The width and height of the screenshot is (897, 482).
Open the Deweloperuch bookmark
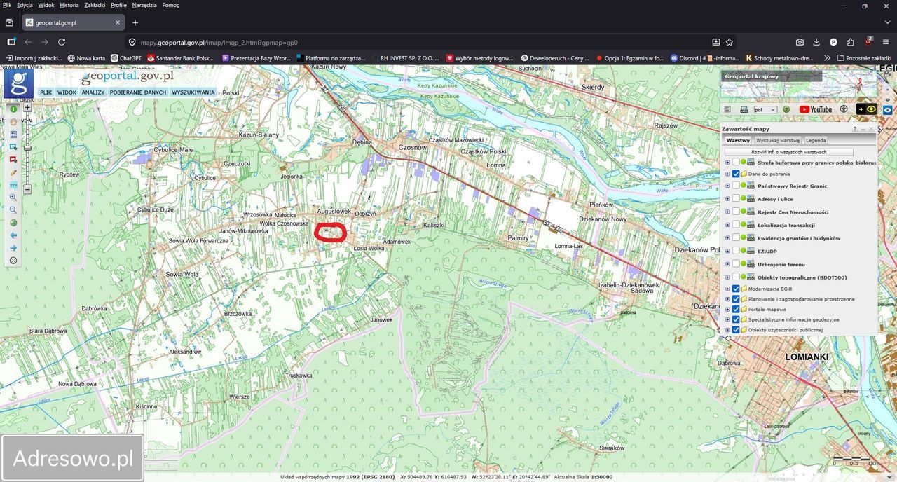point(555,58)
